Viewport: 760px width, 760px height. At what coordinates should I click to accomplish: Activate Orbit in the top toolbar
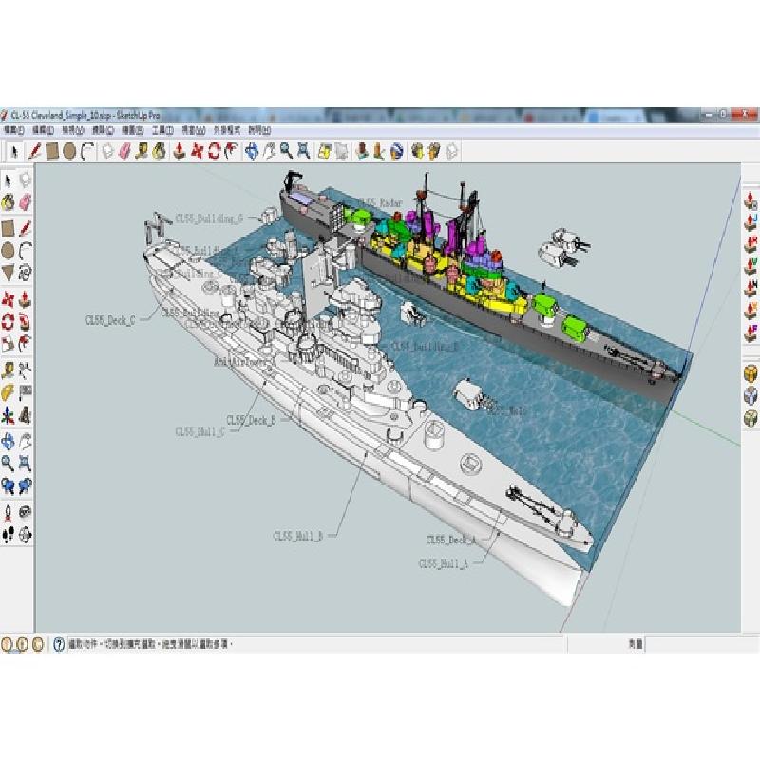pyautogui.click(x=252, y=151)
